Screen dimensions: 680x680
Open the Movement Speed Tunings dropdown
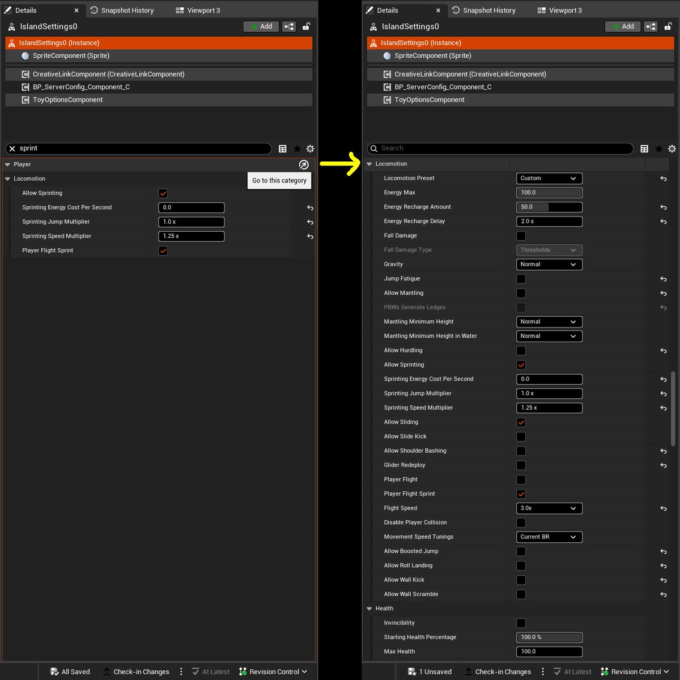(x=549, y=537)
